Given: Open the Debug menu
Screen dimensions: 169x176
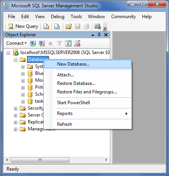Looking at the screenshot, I should (57, 17).
